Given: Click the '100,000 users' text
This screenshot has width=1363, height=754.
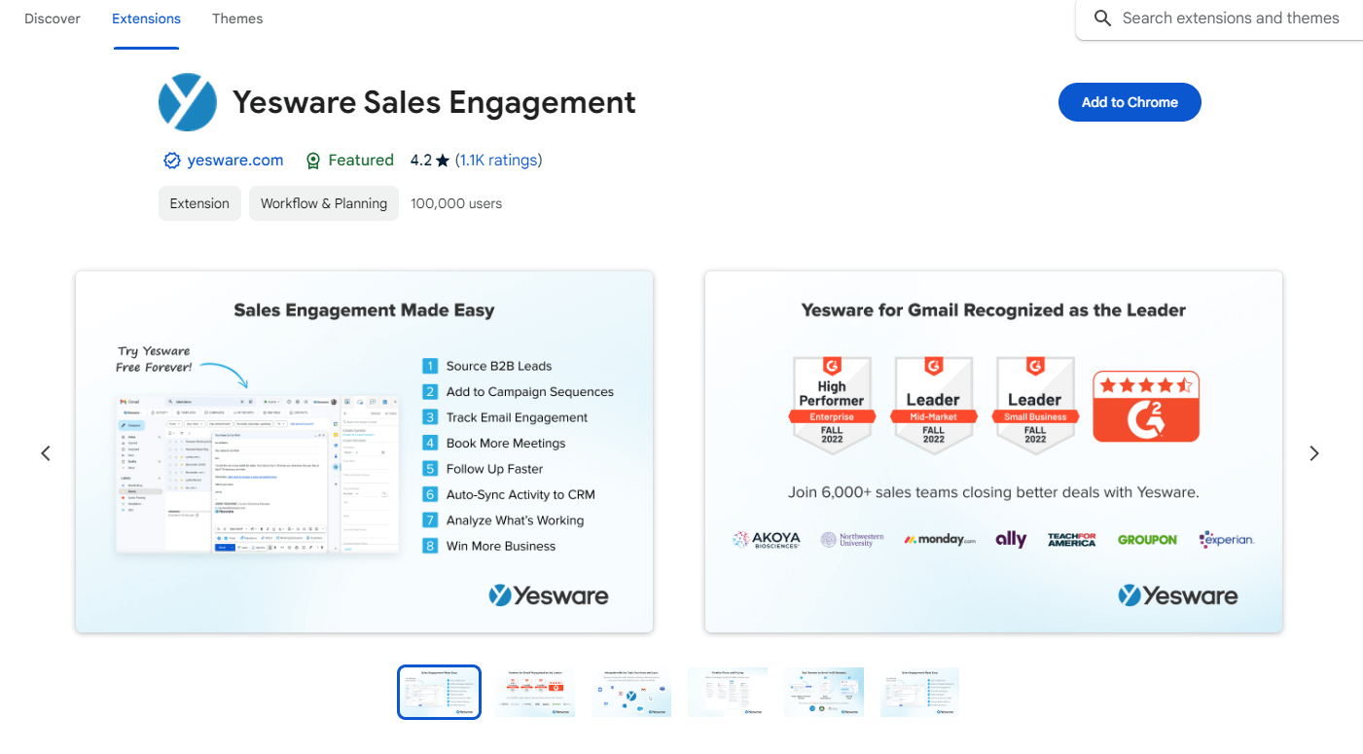Looking at the screenshot, I should pyautogui.click(x=456, y=203).
